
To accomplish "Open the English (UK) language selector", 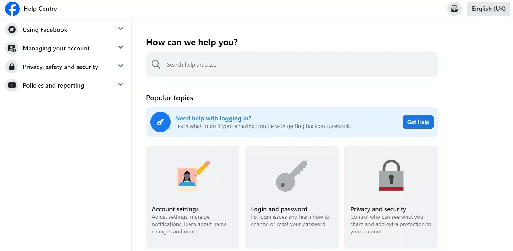I will point(488,9).
